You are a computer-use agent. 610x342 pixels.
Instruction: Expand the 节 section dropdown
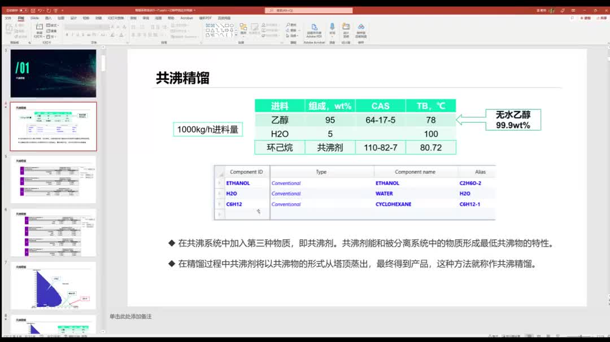pos(51,37)
